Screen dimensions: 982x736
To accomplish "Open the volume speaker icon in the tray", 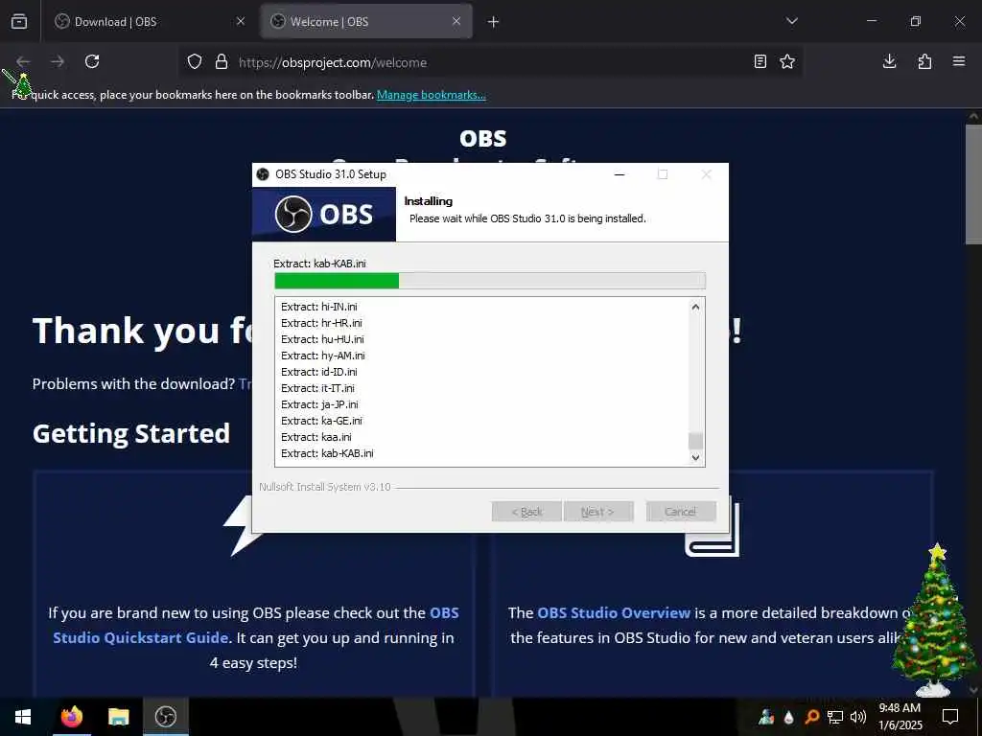I will tap(858, 717).
